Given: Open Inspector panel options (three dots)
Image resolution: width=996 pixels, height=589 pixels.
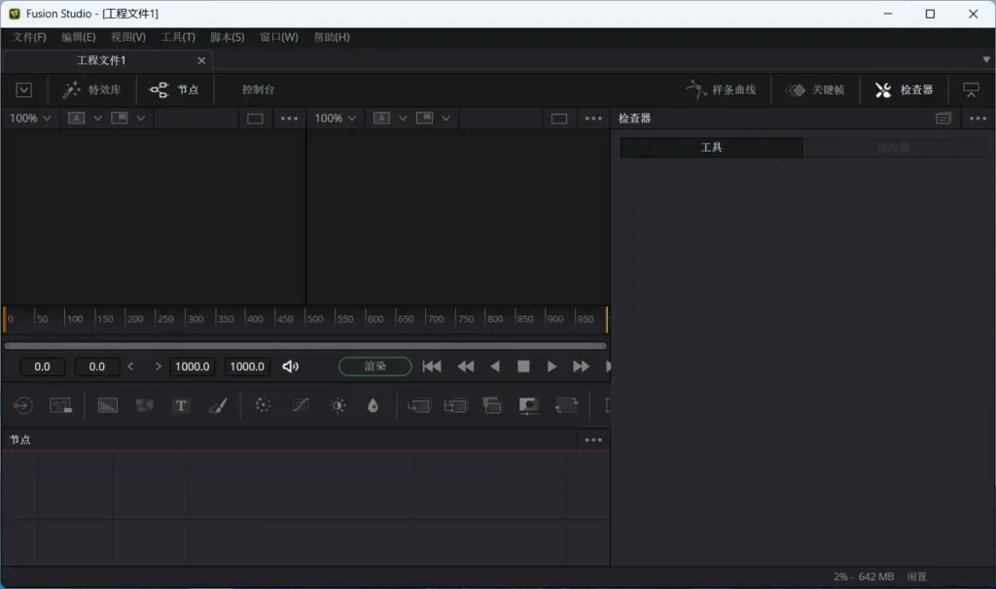Looking at the screenshot, I should (x=978, y=118).
